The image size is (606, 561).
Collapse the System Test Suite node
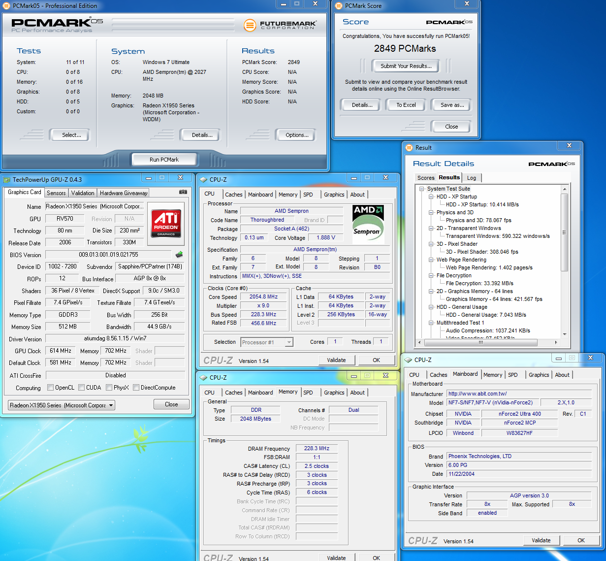[x=422, y=189]
